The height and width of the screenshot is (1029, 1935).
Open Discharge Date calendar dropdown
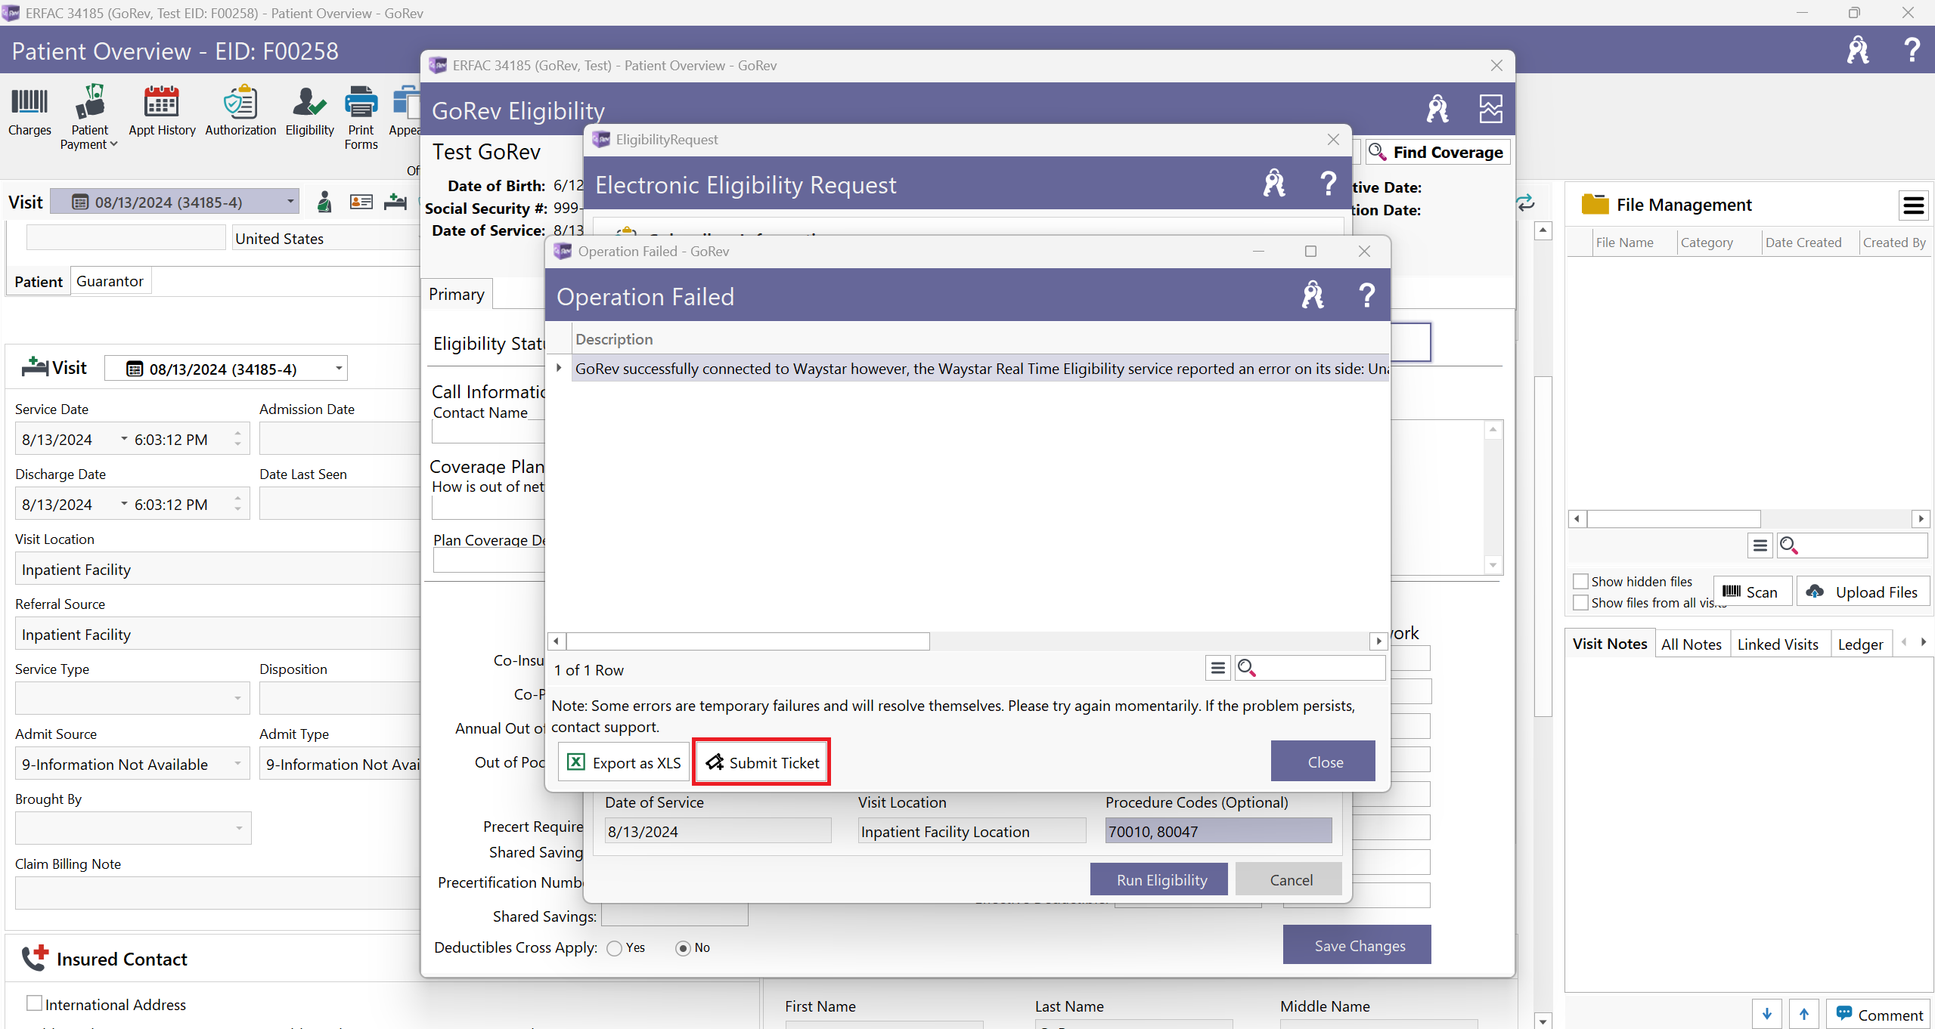click(x=124, y=504)
